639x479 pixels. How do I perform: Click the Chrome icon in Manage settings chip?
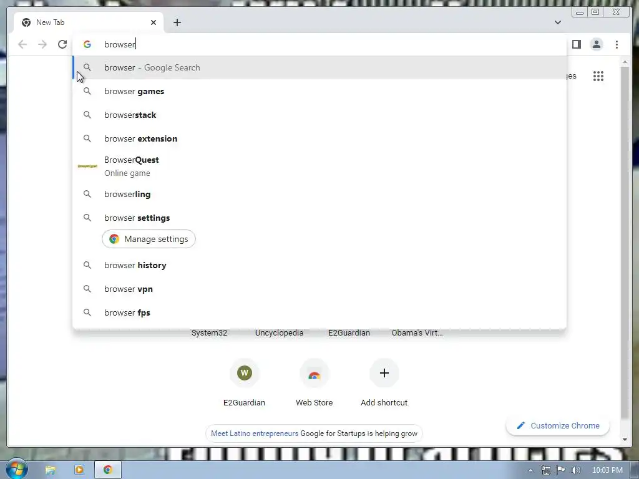114,239
